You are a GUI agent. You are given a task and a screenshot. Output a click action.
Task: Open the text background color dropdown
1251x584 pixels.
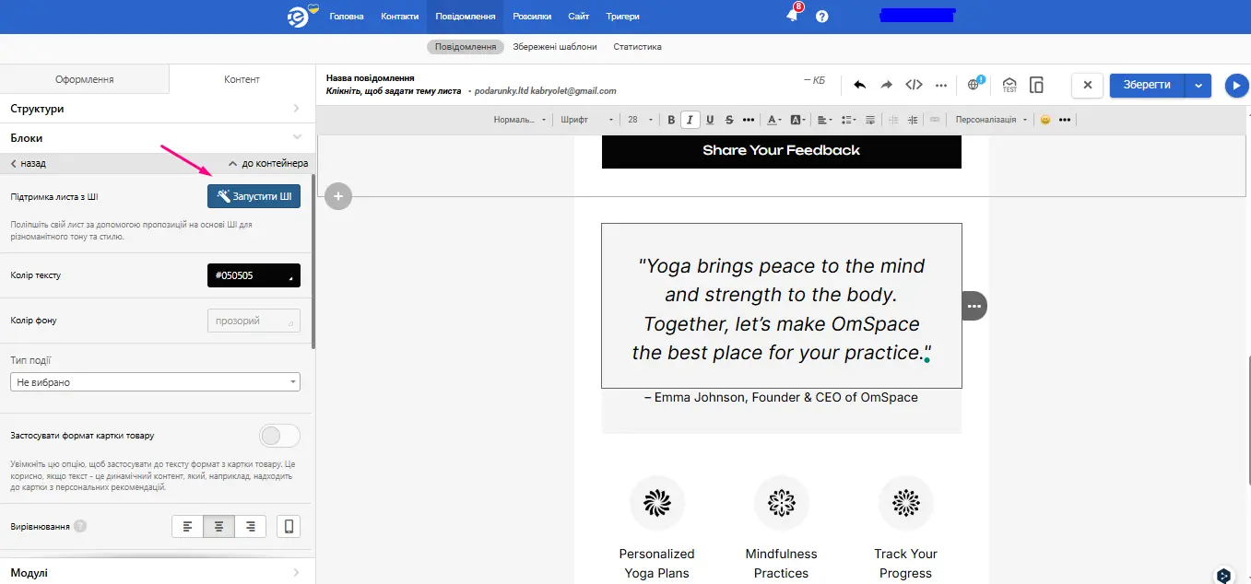(x=798, y=120)
